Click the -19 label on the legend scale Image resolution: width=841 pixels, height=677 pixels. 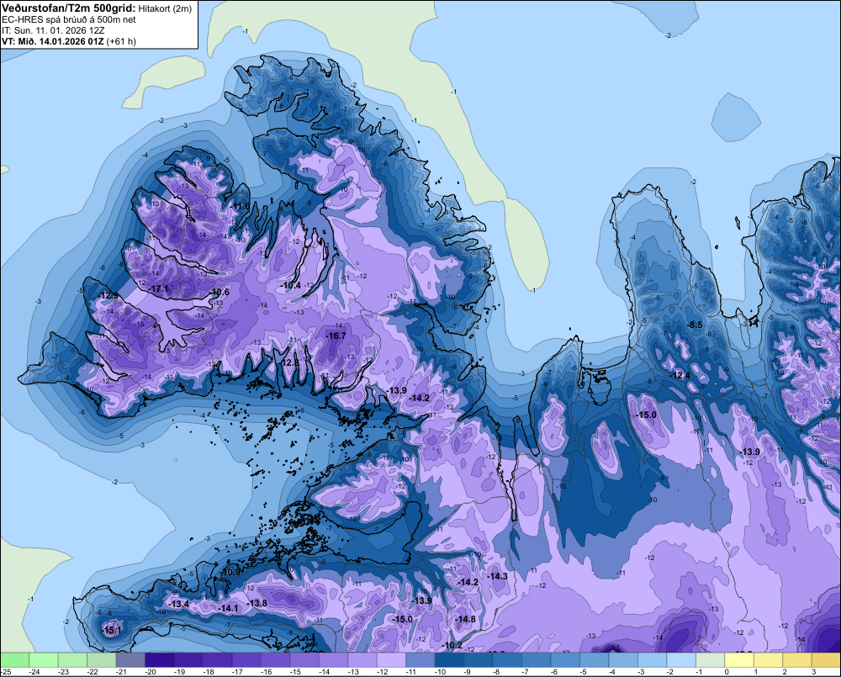tap(179, 672)
